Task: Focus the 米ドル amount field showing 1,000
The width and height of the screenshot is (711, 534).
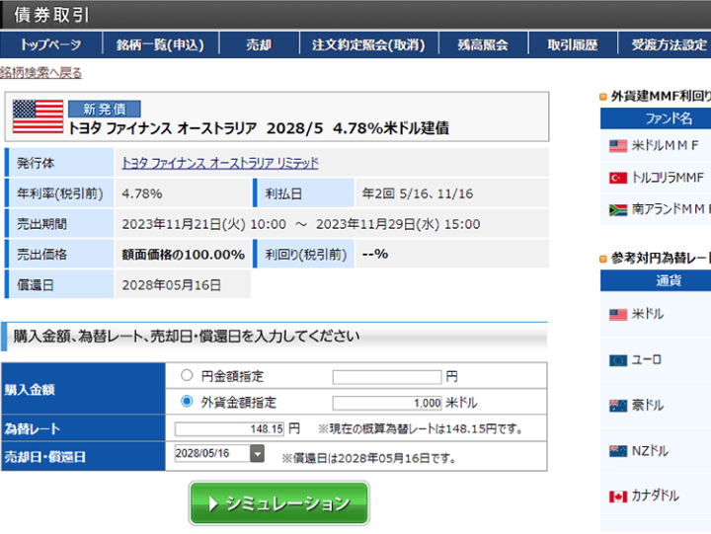Action: point(387,403)
